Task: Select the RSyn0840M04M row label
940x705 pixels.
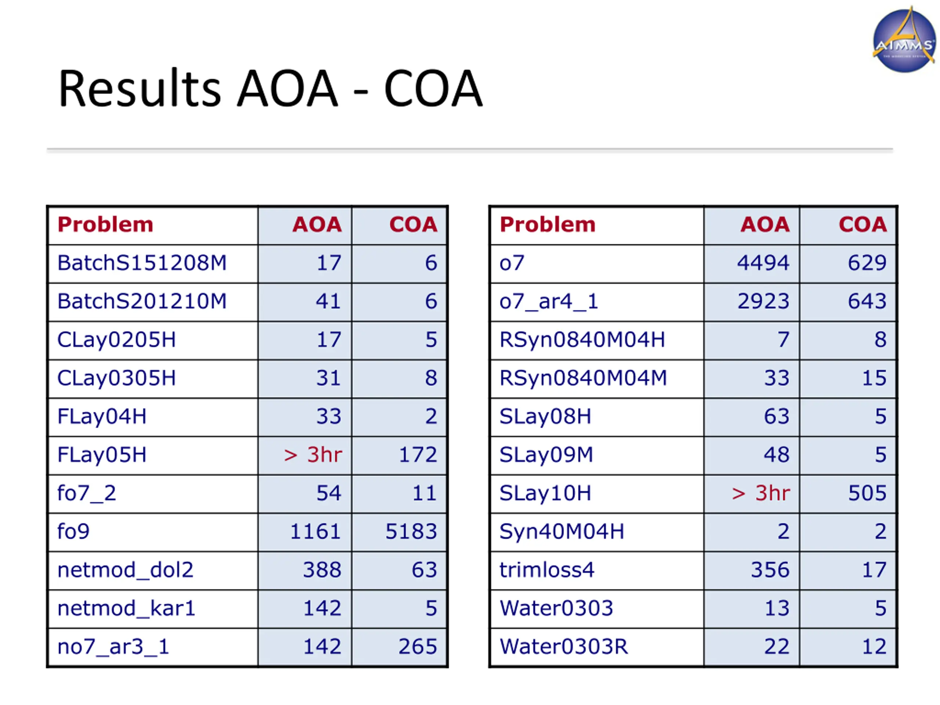Action: (x=583, y=378)
